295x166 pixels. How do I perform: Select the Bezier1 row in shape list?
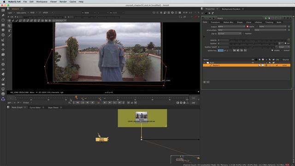247,65
